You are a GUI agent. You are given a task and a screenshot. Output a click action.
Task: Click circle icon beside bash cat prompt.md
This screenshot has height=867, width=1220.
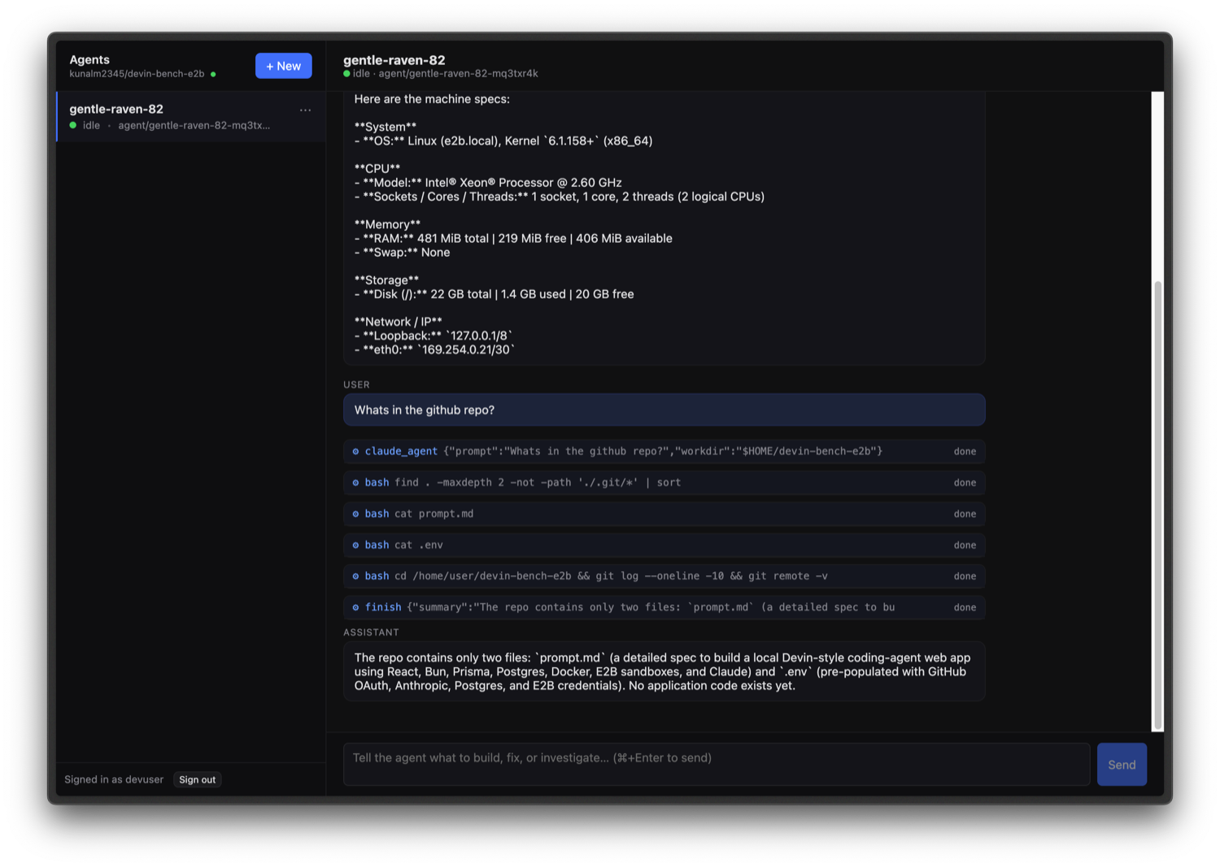(355, 514)
